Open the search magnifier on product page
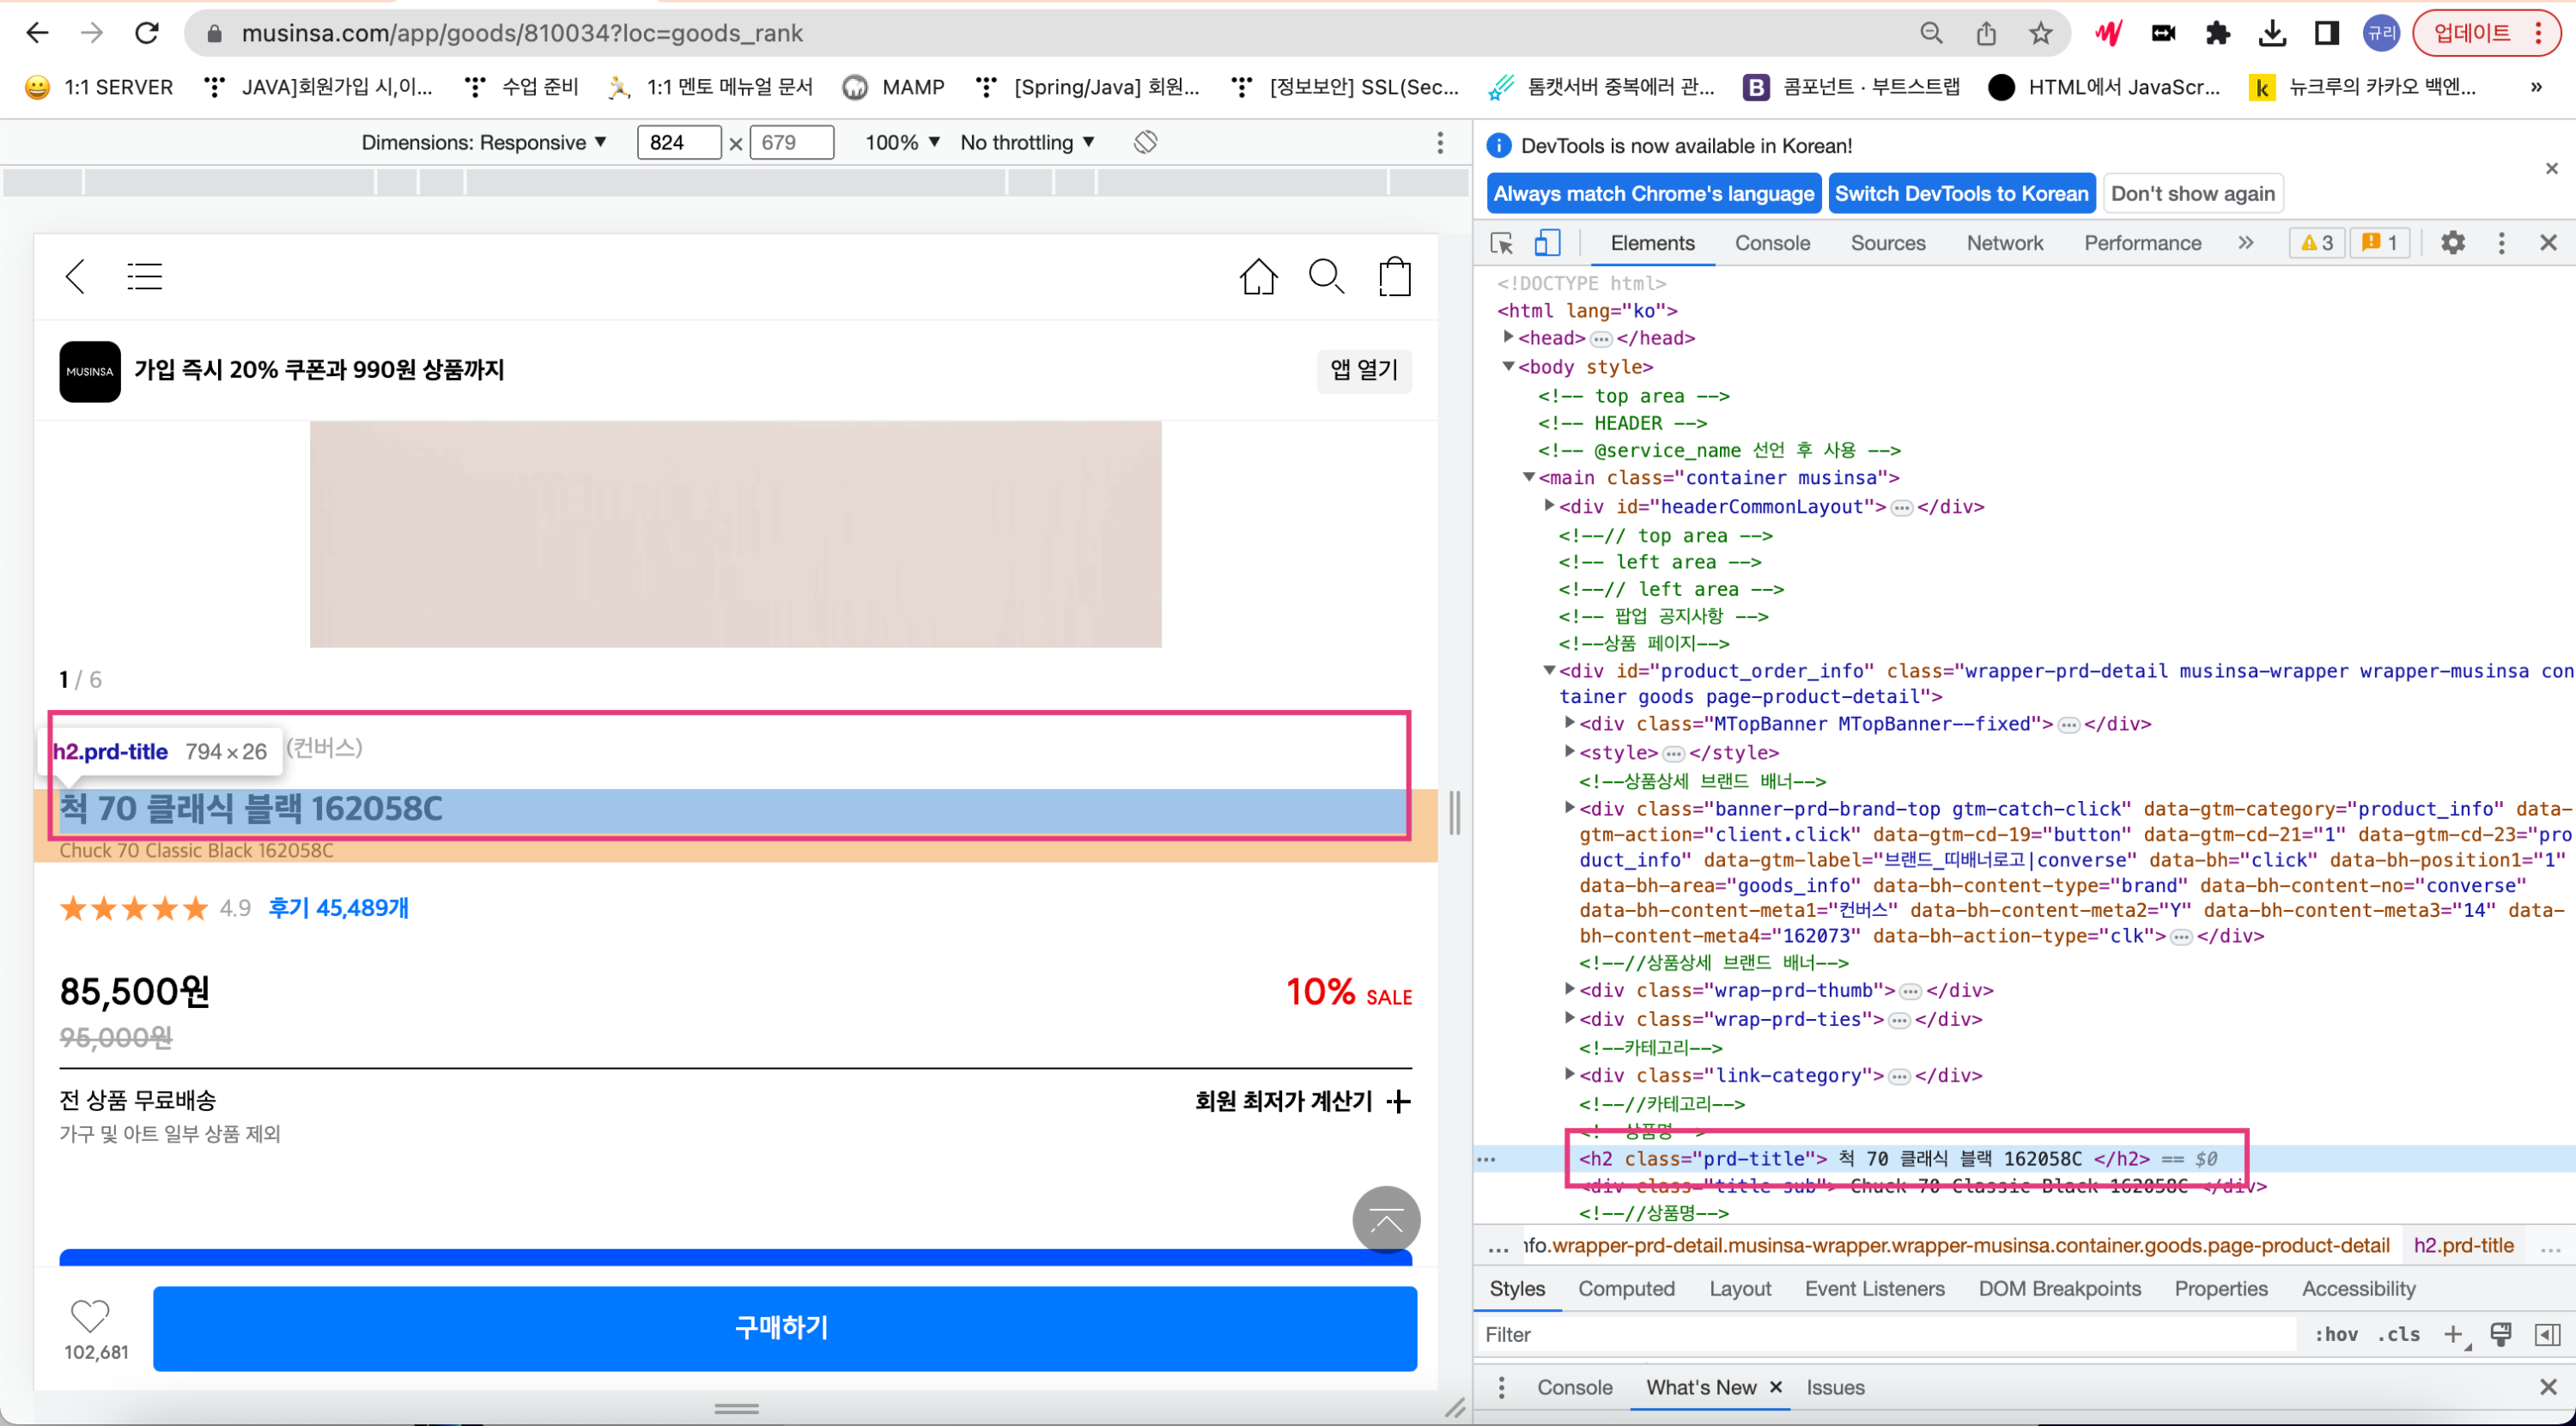 coord(1326,277)
